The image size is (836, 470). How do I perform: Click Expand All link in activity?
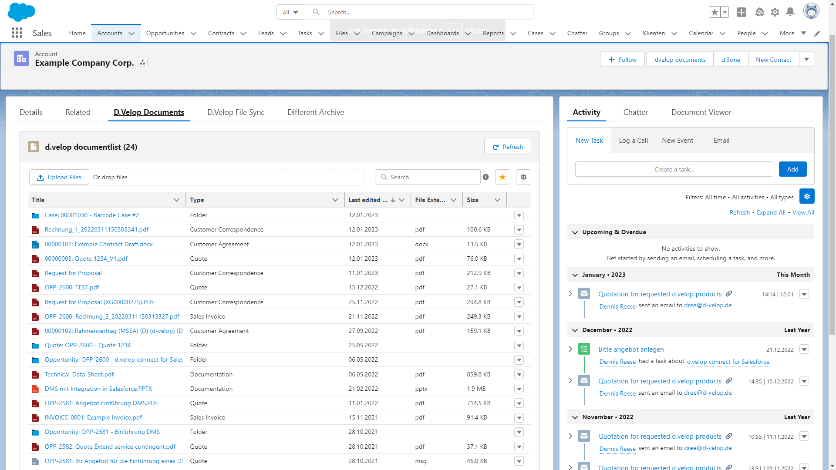click(771, 212)
